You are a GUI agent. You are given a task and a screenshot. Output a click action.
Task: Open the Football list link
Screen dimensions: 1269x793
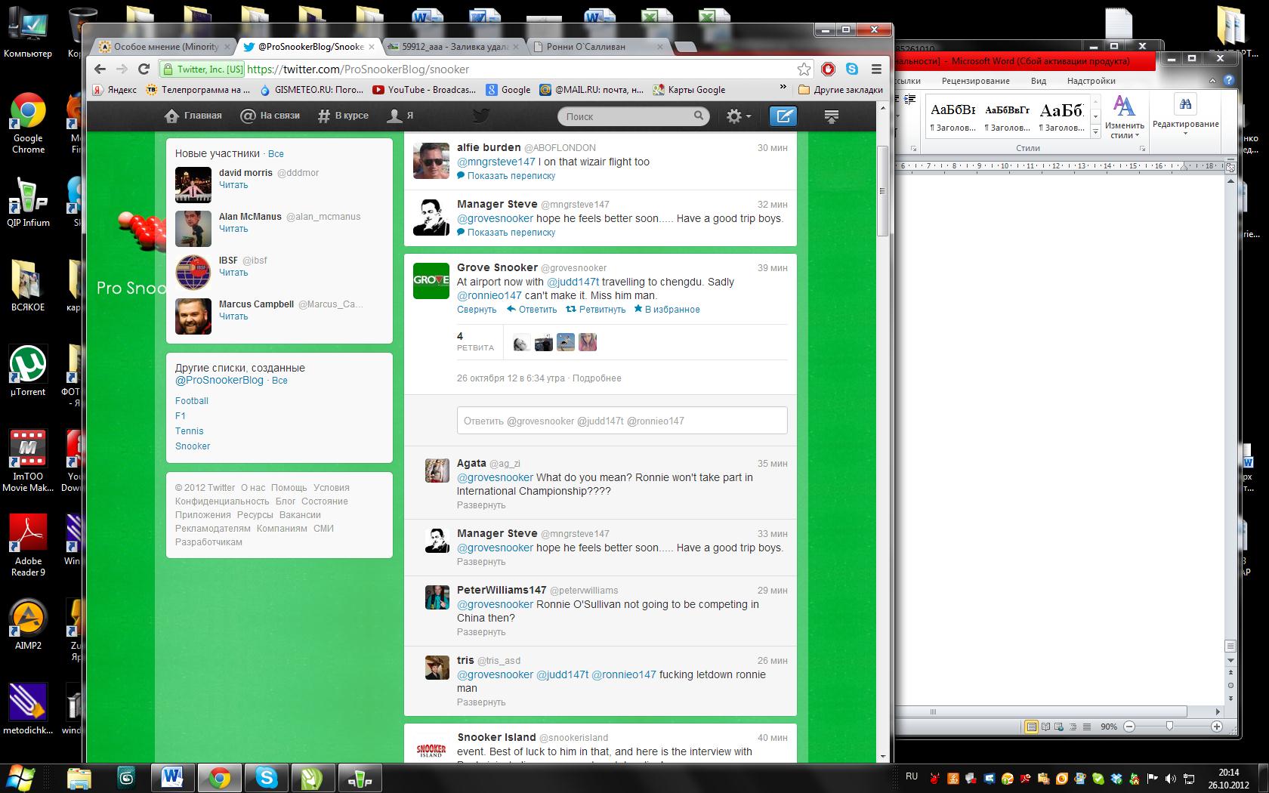192,401
